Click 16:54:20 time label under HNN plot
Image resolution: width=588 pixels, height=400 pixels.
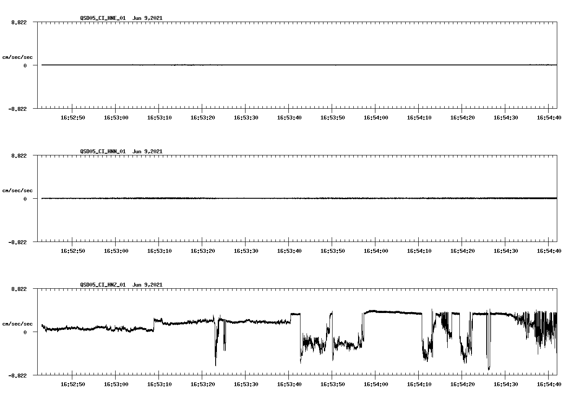[x=462, y=251]
